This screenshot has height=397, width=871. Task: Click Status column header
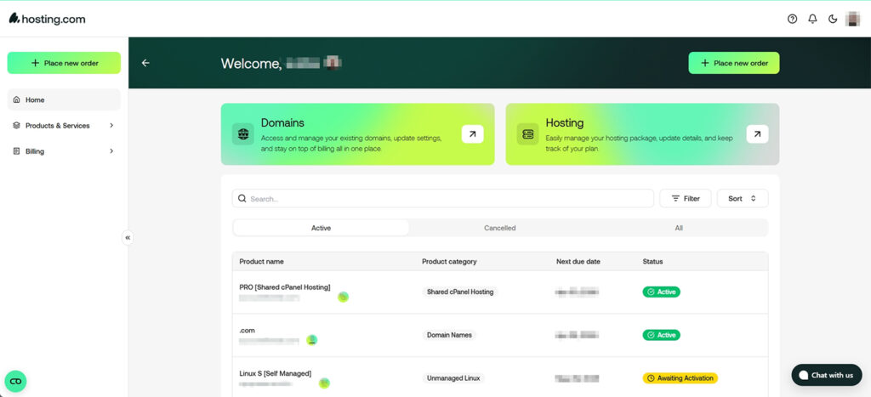pyautogui.click(x=652, y=262)
